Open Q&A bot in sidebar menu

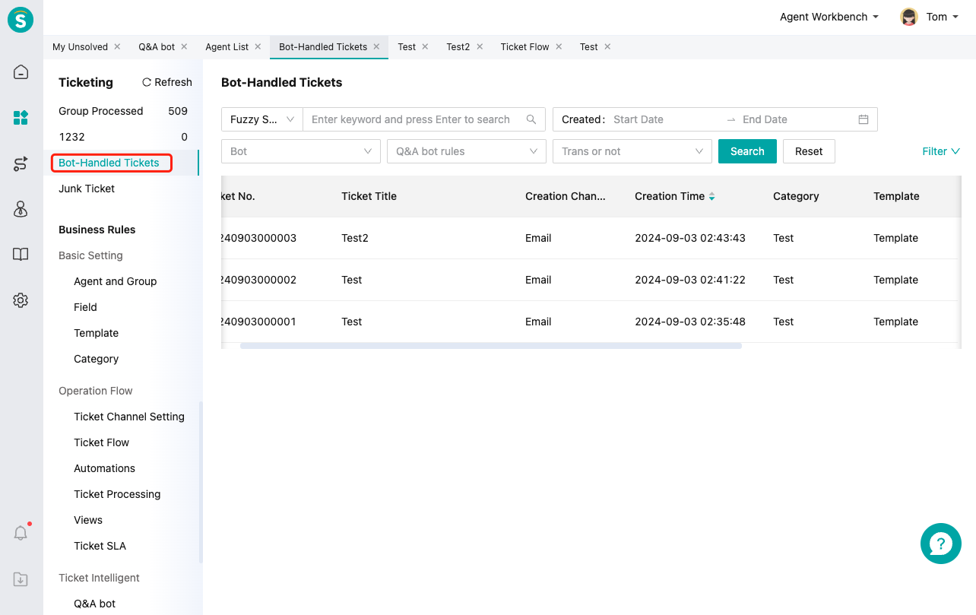[94, 604]
